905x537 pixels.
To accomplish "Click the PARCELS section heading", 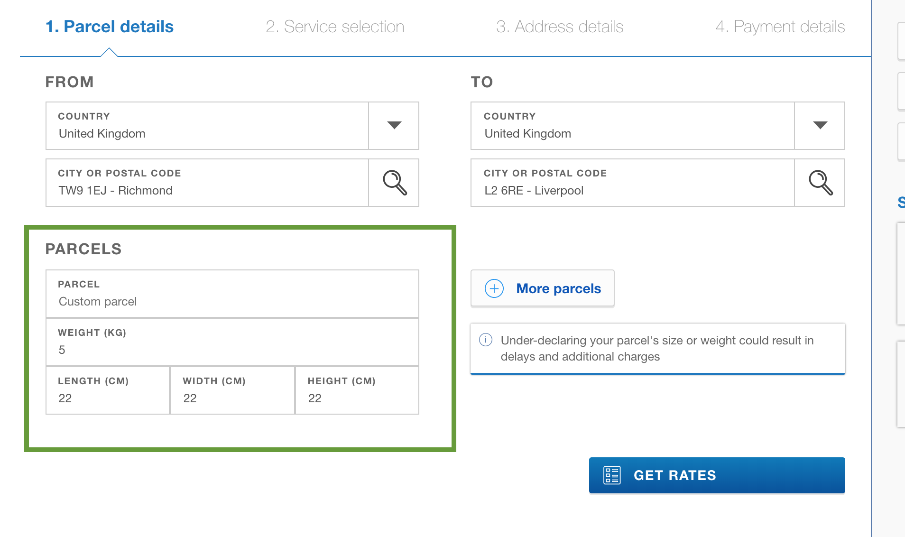I will [83, 249].
